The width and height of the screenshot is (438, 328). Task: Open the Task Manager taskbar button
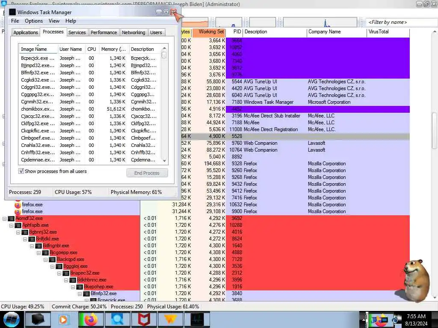pyautogui.click(x=197, y=319)
